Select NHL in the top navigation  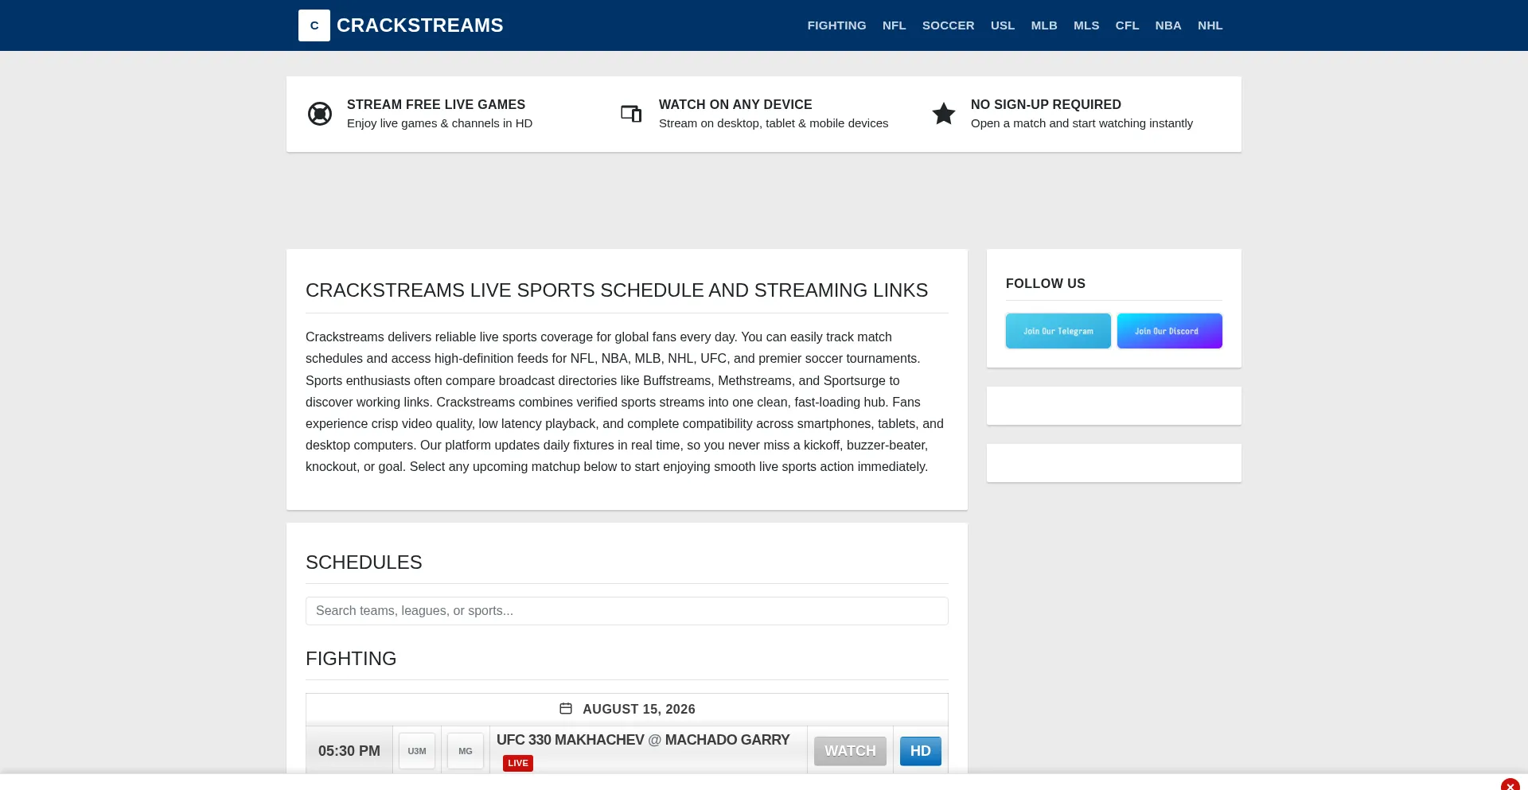tap(1210, 25)
